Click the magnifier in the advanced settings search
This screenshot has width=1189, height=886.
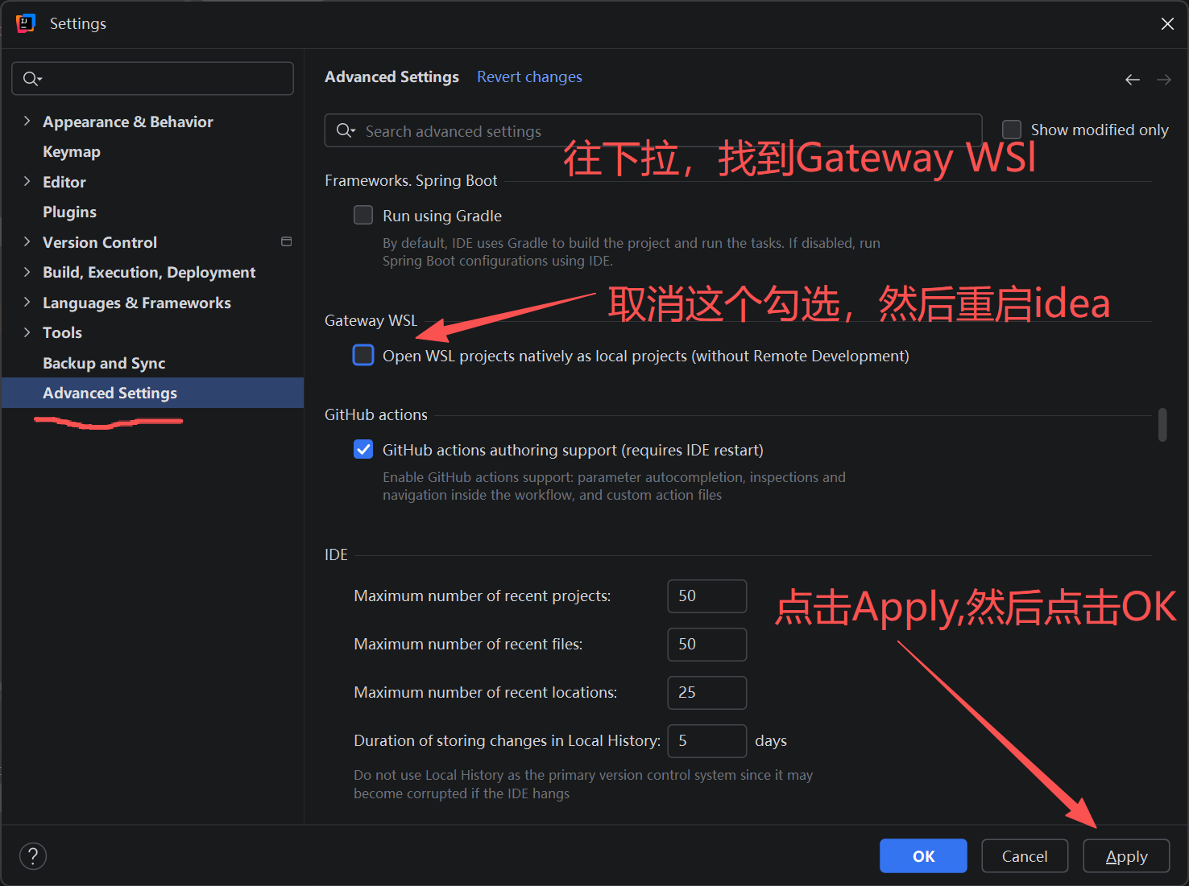click(x=345, y=130)
